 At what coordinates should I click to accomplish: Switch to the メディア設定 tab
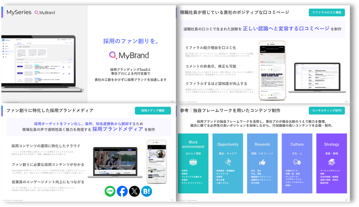(29, 43)
